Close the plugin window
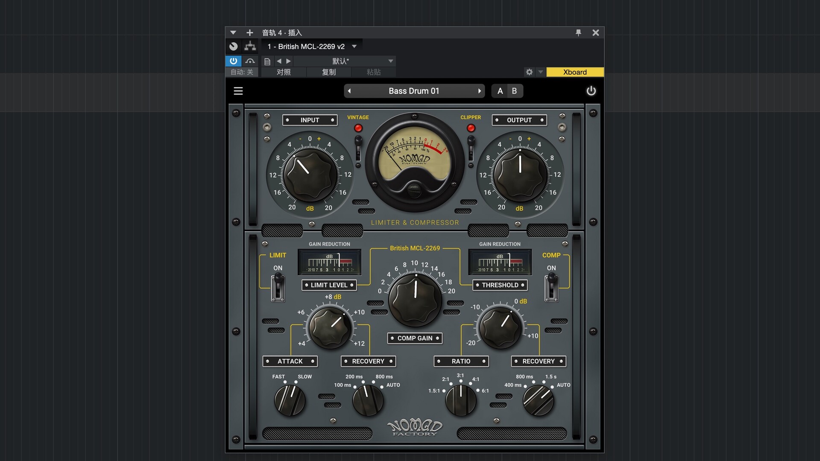 (596, 33)
